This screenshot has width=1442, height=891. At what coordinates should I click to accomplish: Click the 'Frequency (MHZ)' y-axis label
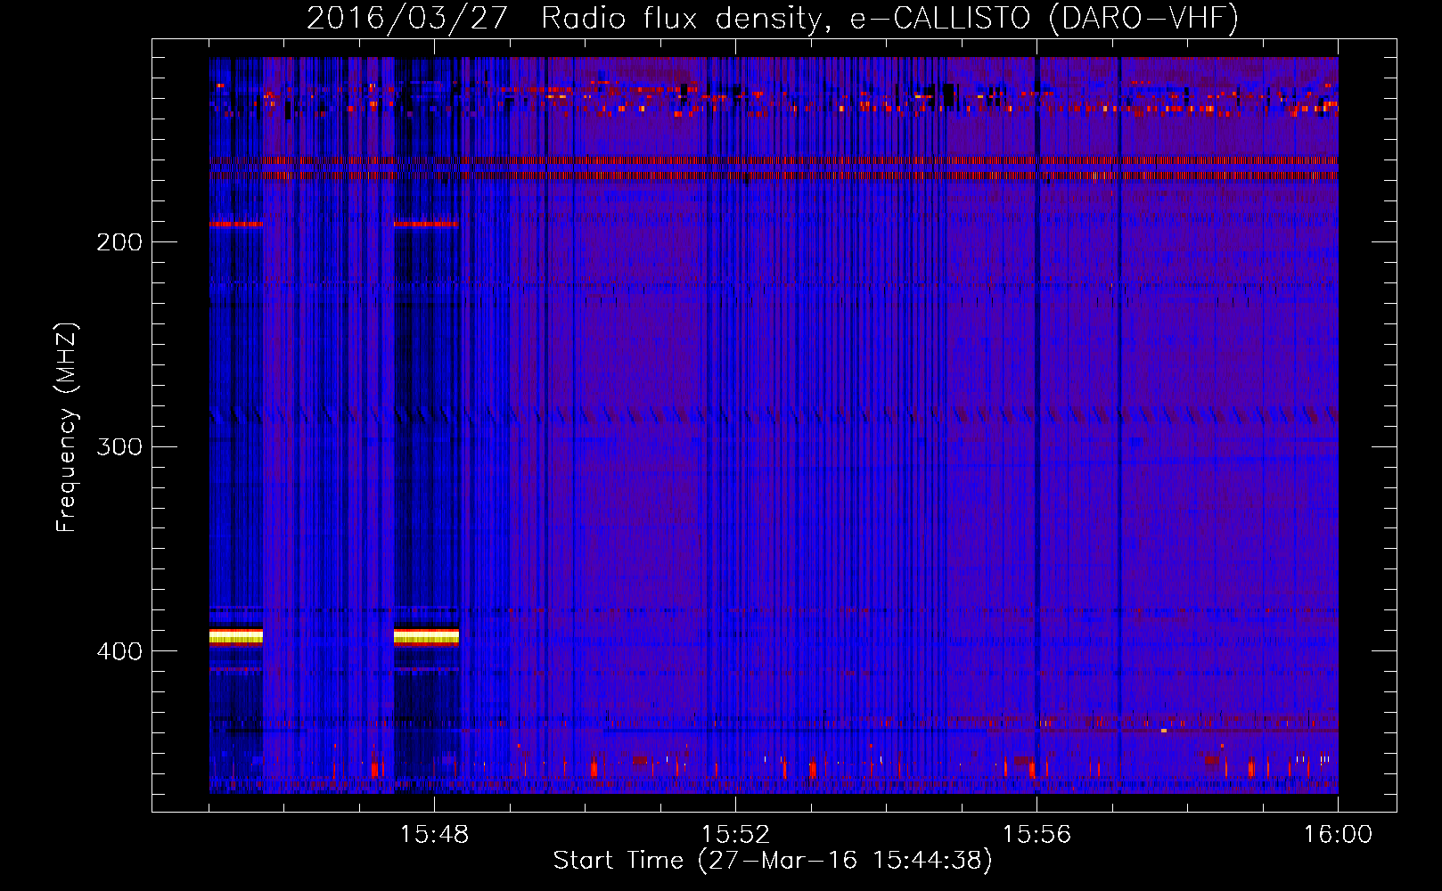[67, 428]
